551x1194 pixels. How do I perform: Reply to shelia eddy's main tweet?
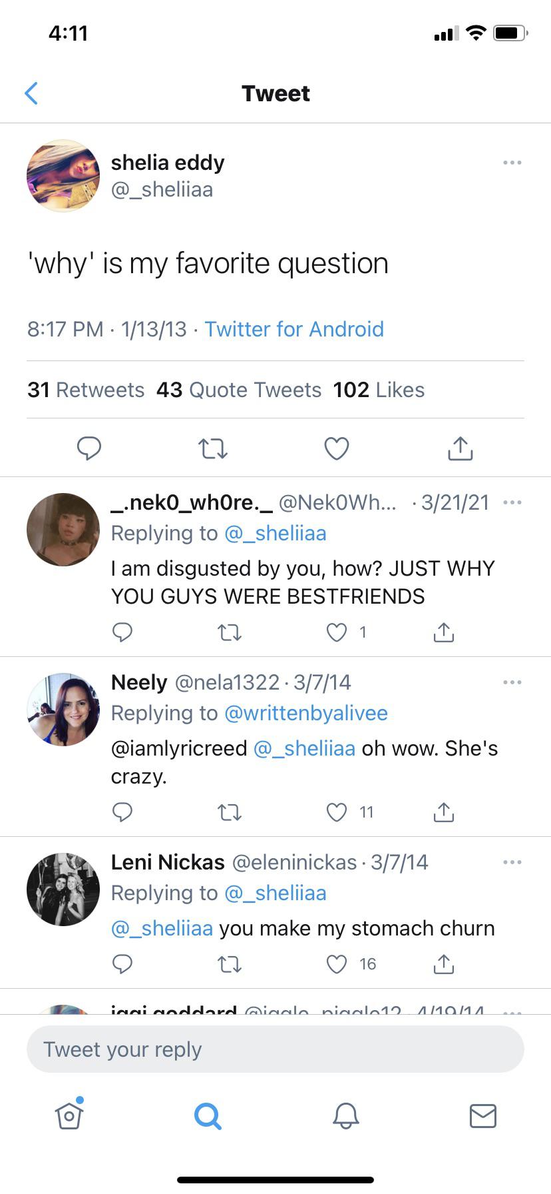89,448
